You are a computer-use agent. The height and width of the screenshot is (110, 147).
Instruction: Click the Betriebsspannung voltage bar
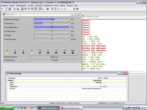click(52, 19)
